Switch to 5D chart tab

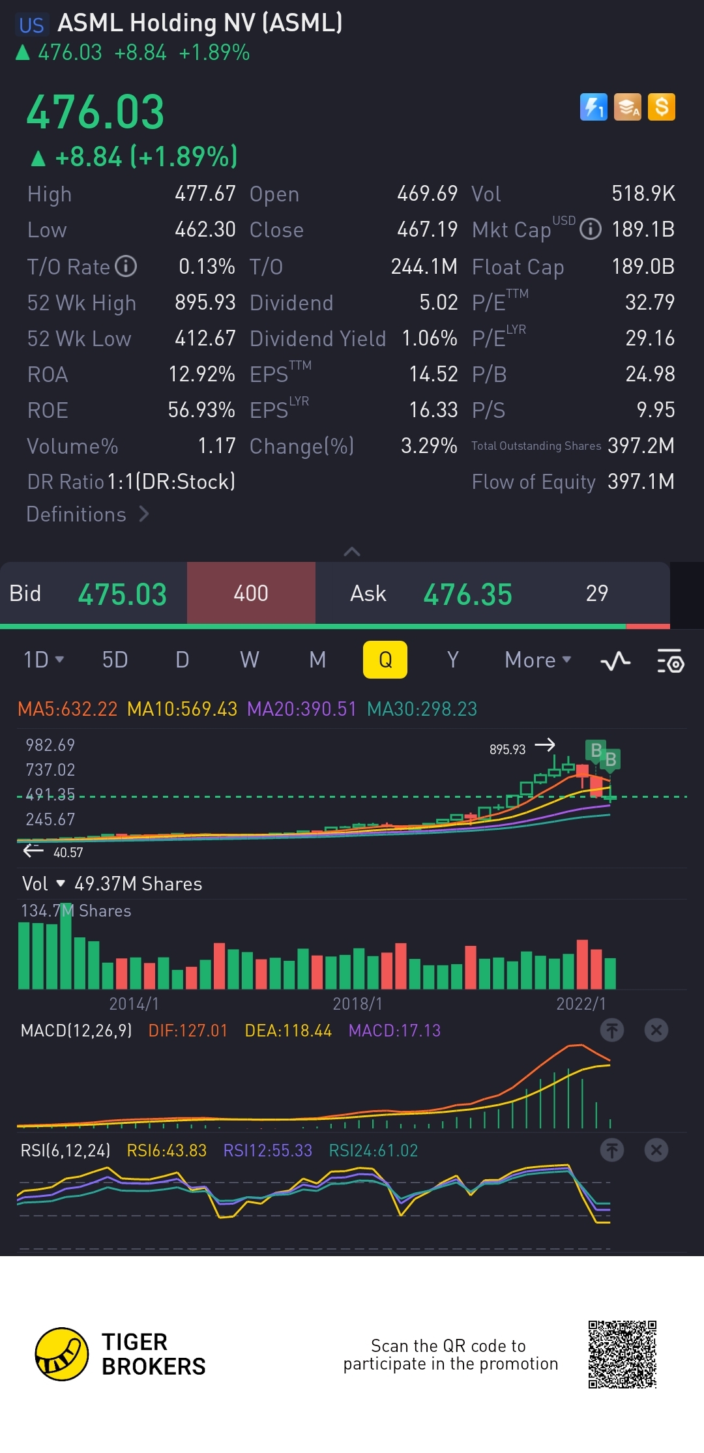coord(115,660)
